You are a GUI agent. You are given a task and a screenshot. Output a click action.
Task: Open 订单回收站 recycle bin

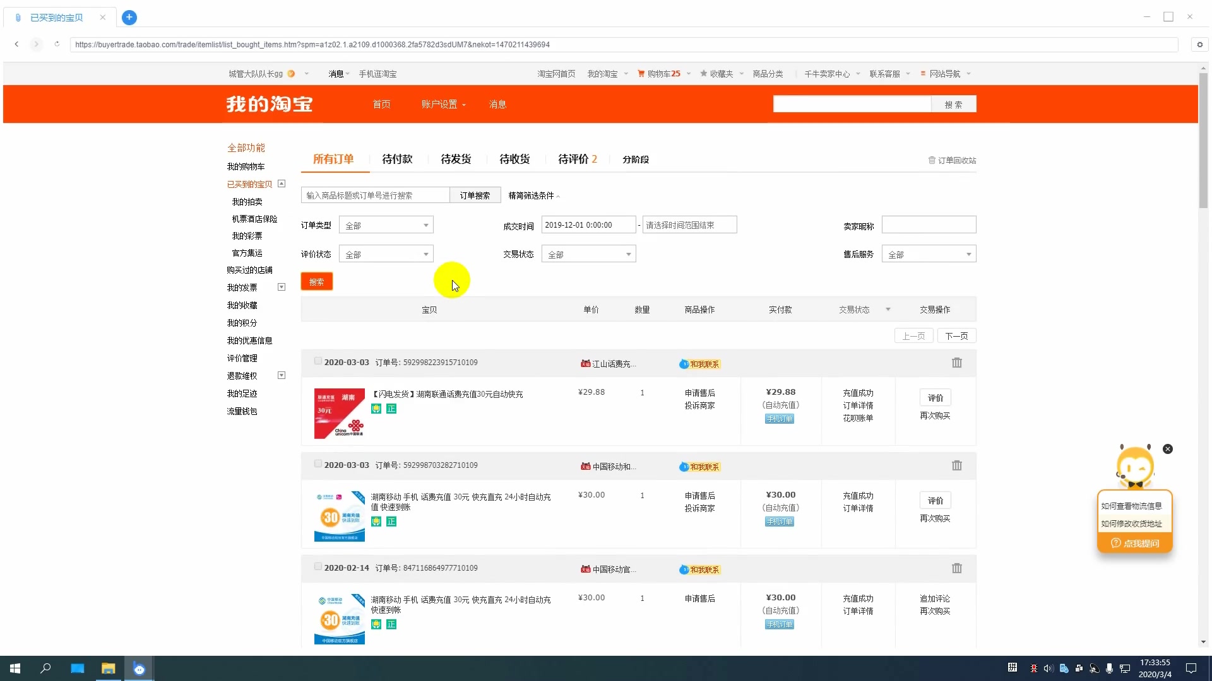952,160
